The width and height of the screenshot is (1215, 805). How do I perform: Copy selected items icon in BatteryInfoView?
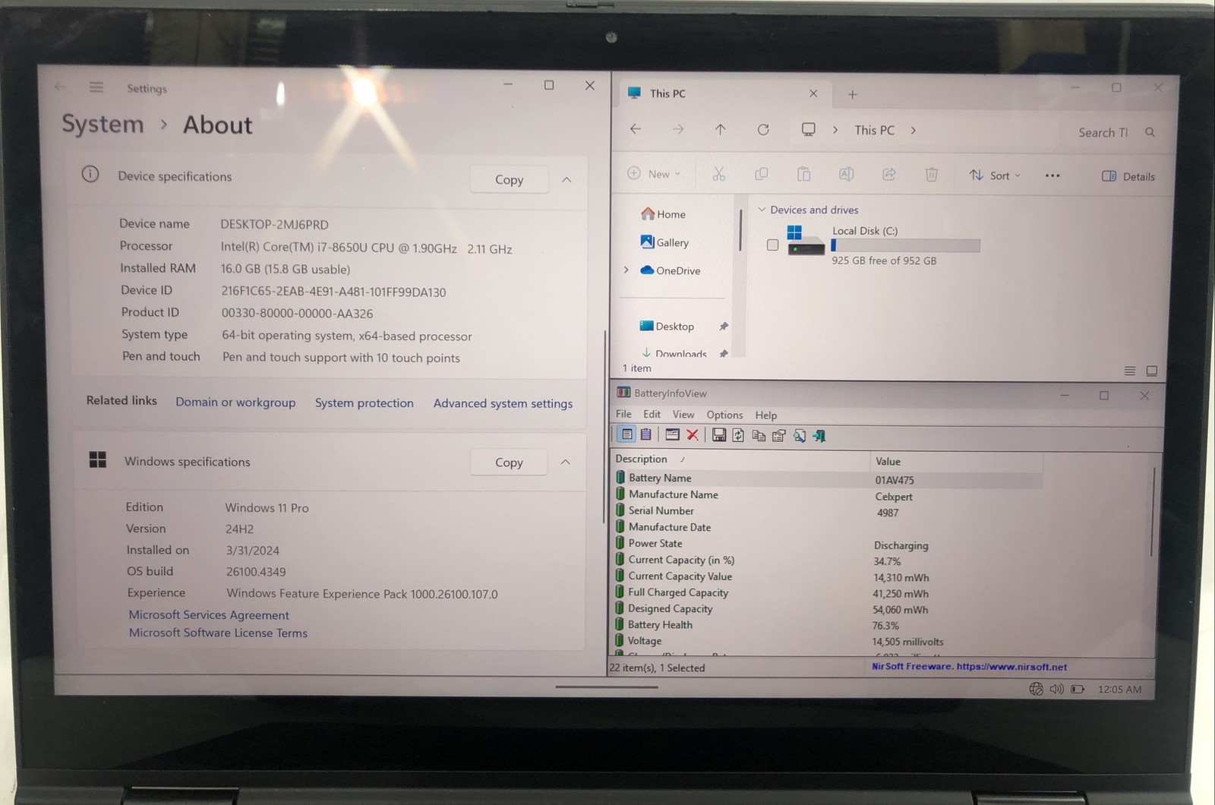[759, 435]
